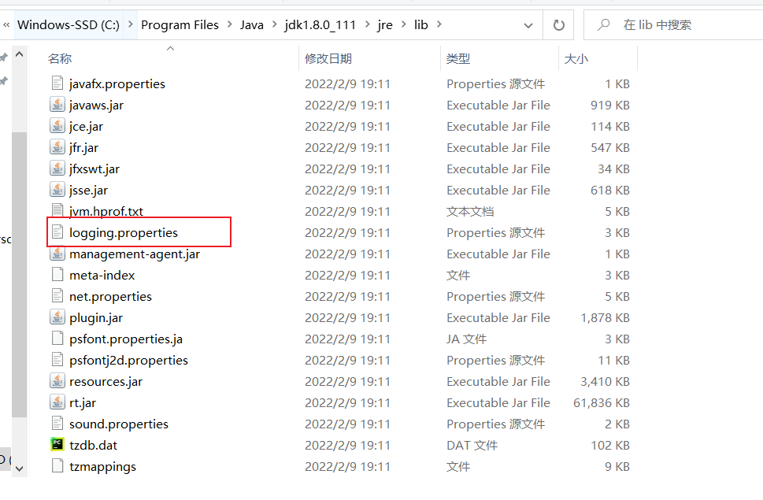Click the javafx.properties file icon
Viewport: 763px width, 500px height.
[x=57, y=83]
